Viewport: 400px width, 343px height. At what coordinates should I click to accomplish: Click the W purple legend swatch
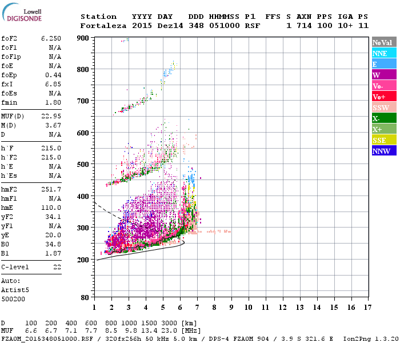[x=384, y=75]
